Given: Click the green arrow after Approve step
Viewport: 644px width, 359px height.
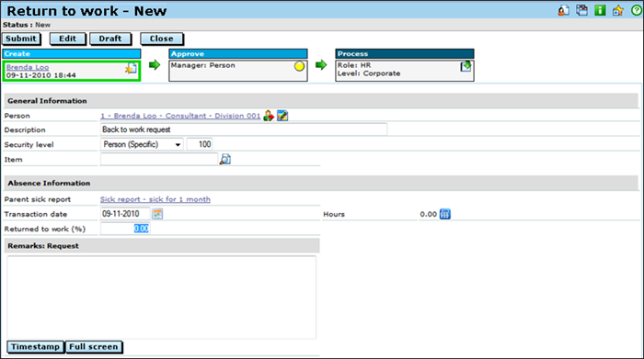Looking at the screenshot, I should point(321,65).
